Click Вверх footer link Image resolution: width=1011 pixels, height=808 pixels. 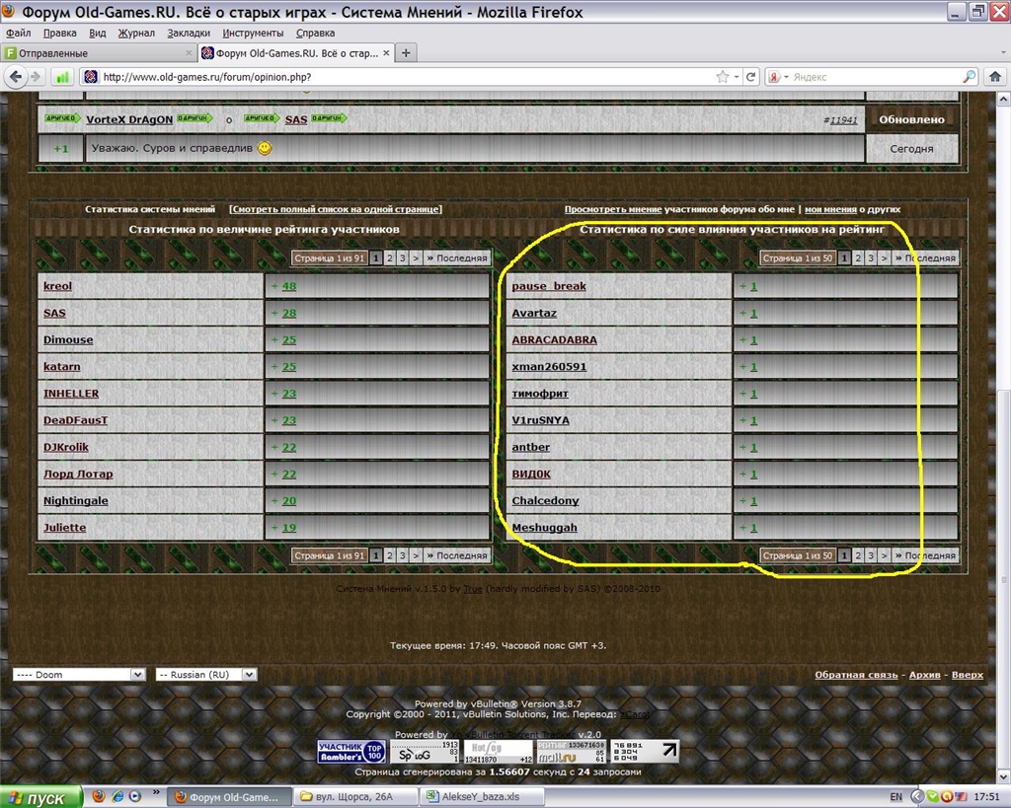968,675
